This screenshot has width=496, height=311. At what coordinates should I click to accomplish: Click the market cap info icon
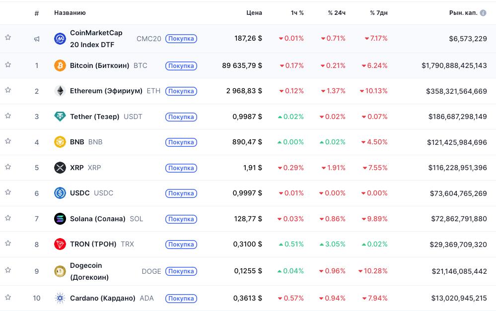[483, 13]
